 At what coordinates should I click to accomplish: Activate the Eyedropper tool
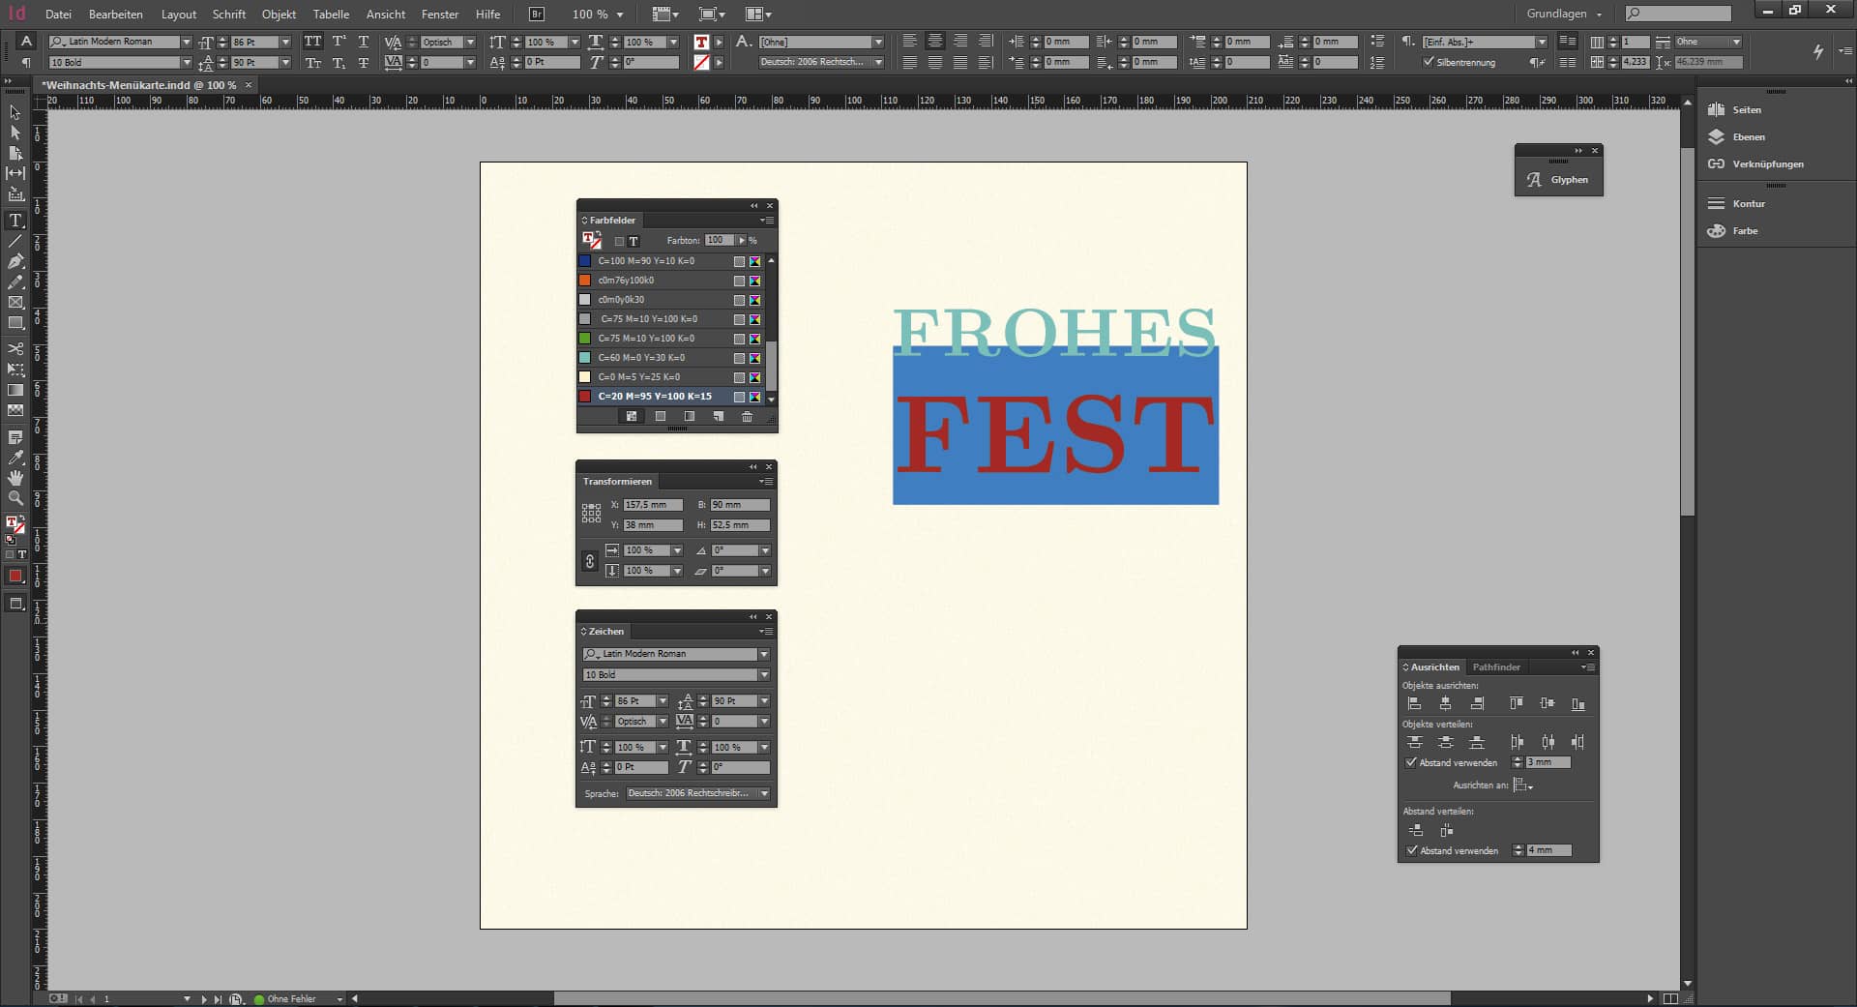coord(15,458)
